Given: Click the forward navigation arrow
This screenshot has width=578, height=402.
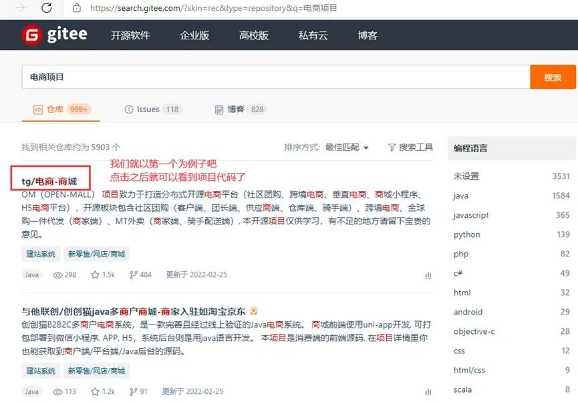Looking at the screenshot, I should (x=20, y=8).
